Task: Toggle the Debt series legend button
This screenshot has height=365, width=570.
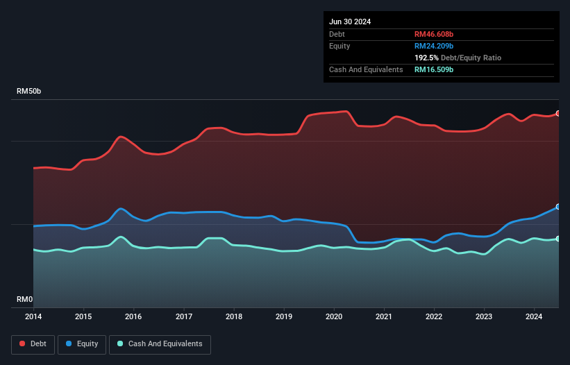Action: [x=33, y=344]
